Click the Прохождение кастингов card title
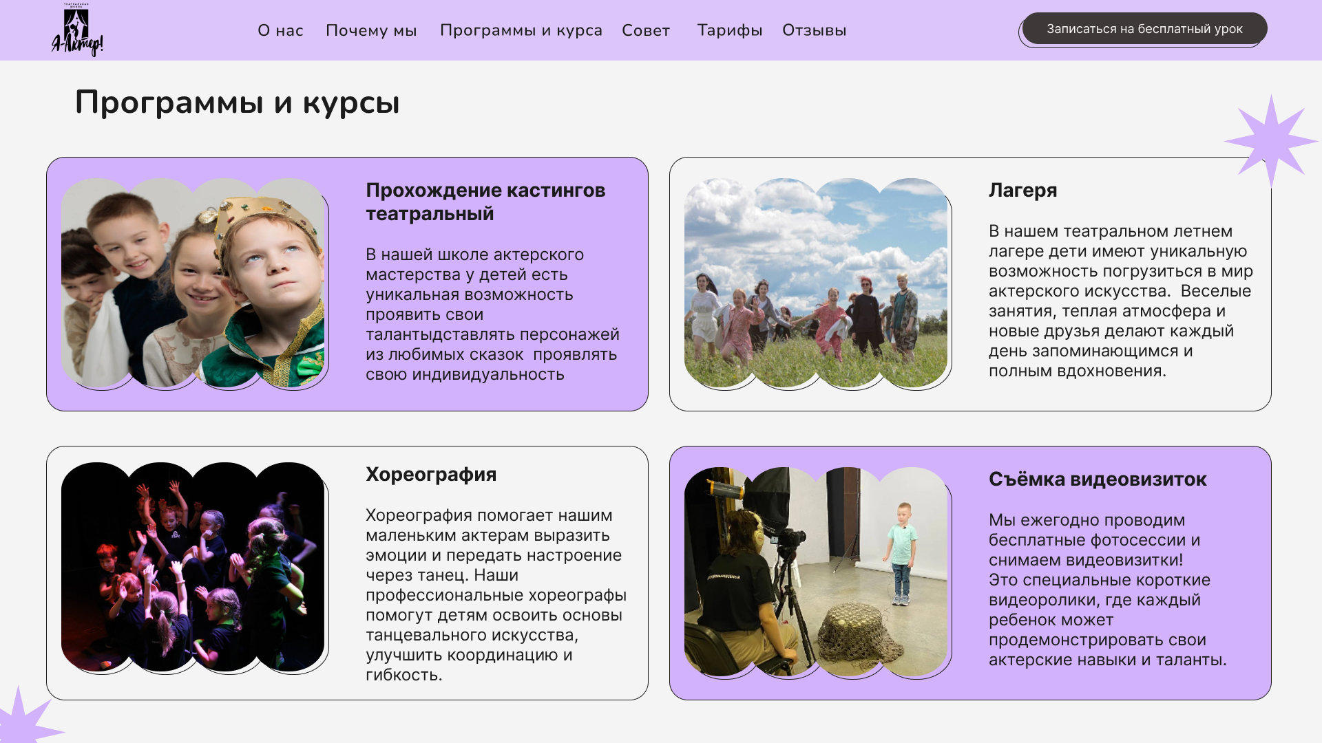Image resolution: width=1322 pixels, height=743 pixels. click(485, 202)
